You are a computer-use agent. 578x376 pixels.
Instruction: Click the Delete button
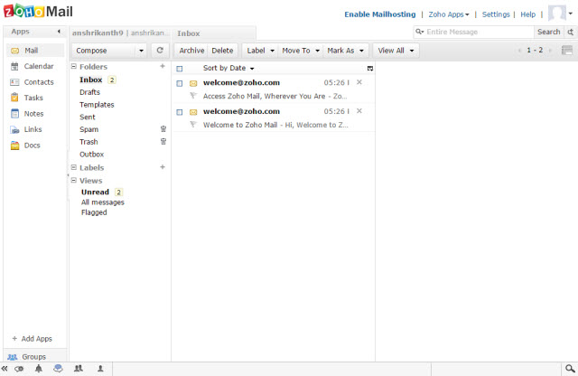pos(222,51)
